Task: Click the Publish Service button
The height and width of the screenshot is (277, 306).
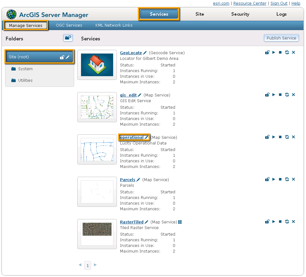Action: 281,38
